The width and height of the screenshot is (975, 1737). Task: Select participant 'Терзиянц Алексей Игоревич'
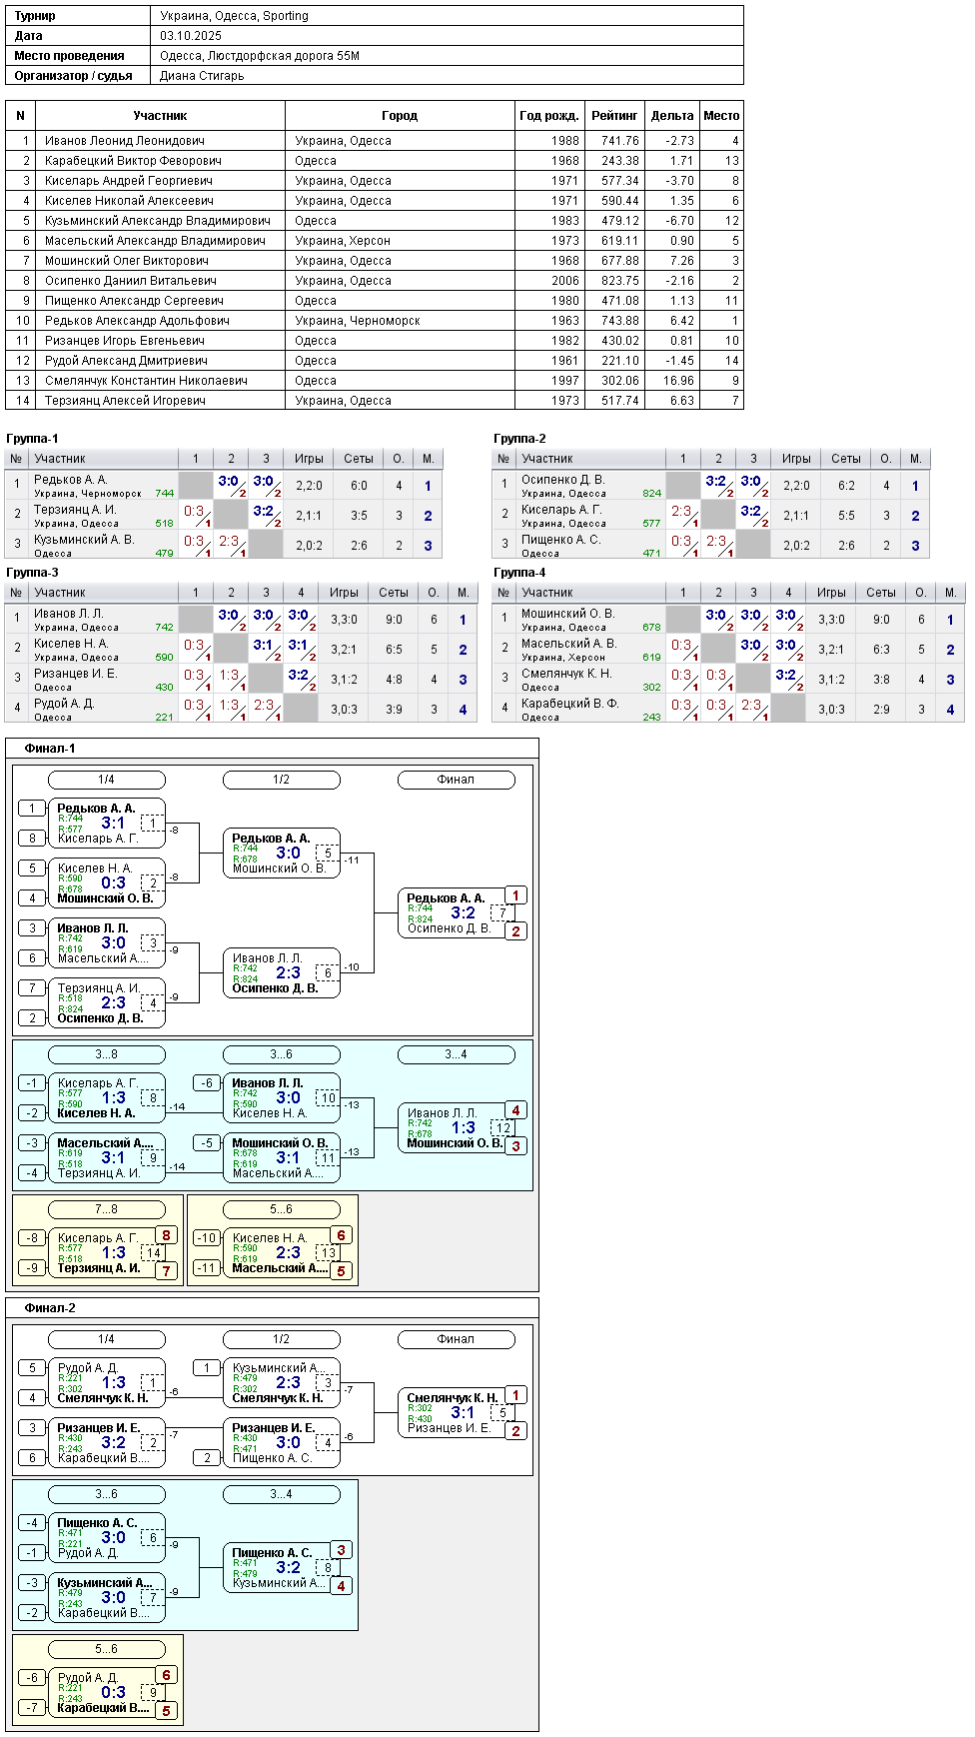click(x=125, y=401)
